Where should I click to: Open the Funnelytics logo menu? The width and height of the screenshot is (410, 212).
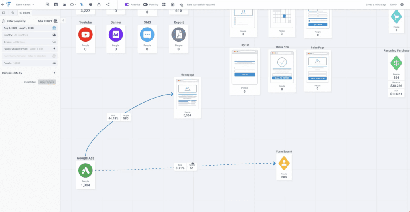coord(8,4)
